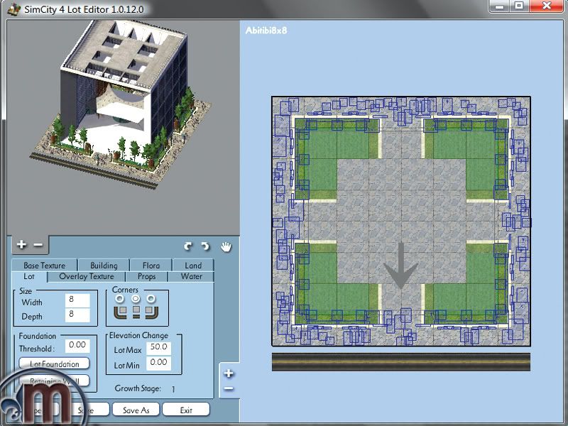Zoom in the lot plan view
The width and height of the screenshot is (568, 426).
[x=228, y=373]
